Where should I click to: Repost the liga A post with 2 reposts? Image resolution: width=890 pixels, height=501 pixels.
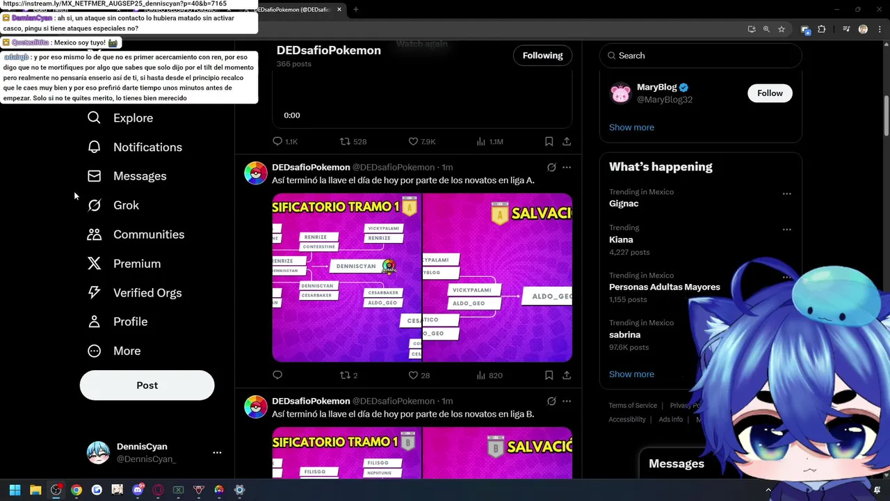click(348, 375)
